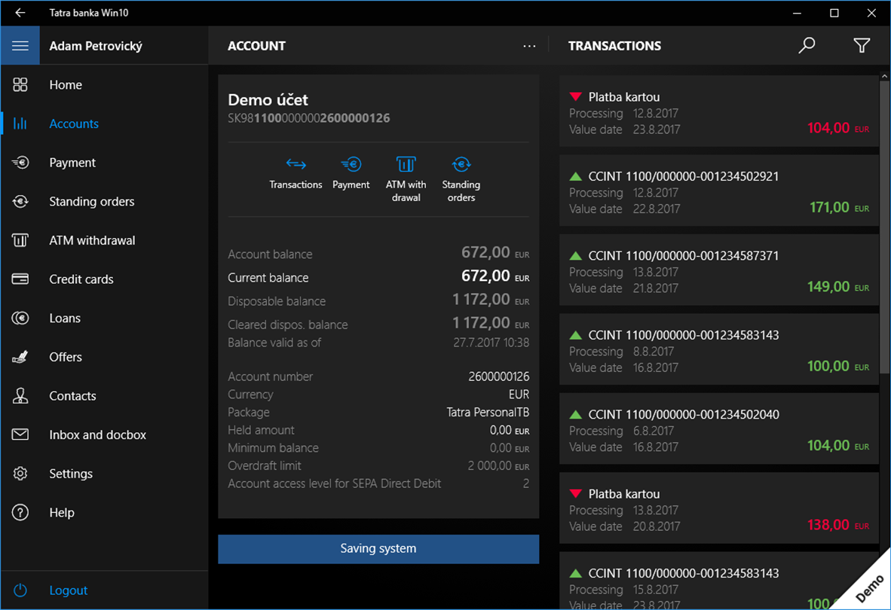This screenshot has height=610, width=891.
Task: Open the hamburger navigation menu
Action: (20, 45)
